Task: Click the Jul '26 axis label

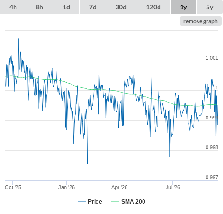Action: [x=173, y=187]
